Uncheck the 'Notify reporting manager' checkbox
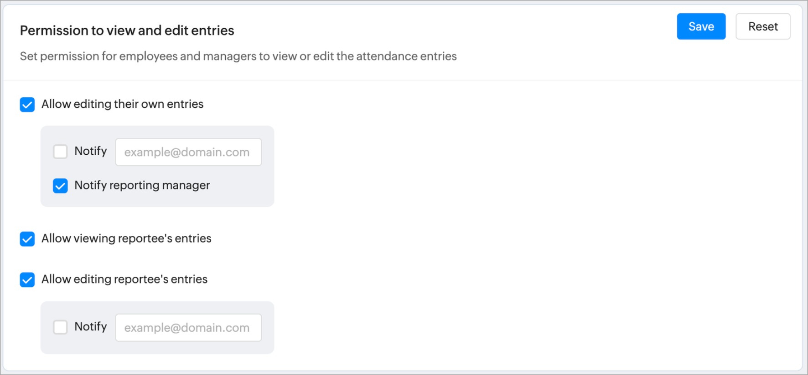The height and width of the screenshot is (375, 808). (60, 186)
